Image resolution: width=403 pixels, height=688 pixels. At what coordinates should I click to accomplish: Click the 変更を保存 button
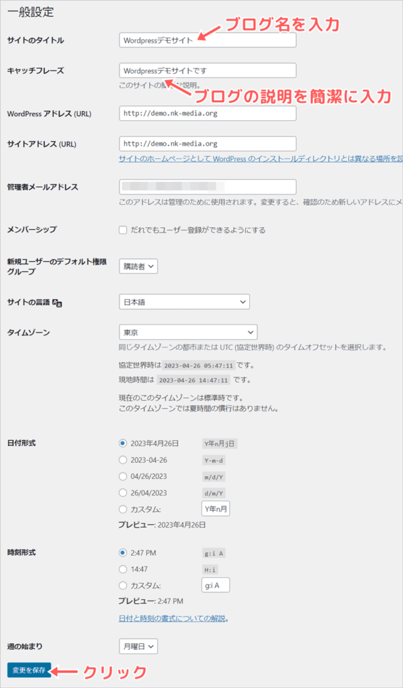click(29, 670)
